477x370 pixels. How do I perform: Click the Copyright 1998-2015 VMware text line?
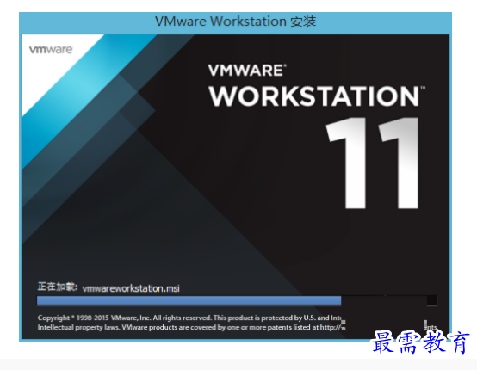pos(189,318)
